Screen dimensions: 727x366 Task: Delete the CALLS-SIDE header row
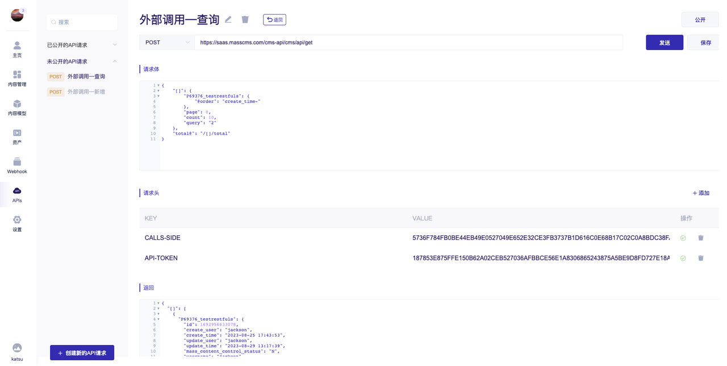(701, 238)
